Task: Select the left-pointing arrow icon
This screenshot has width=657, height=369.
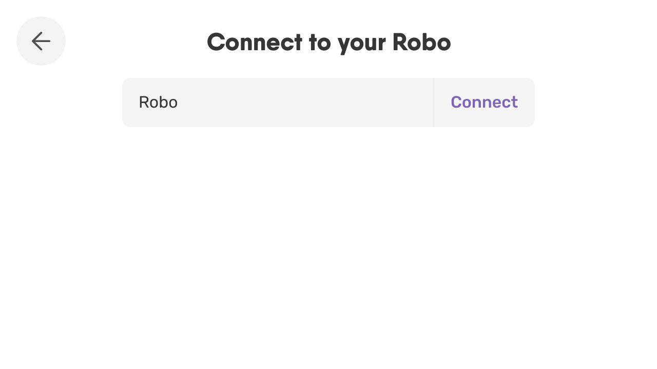Action: (41, 41)
